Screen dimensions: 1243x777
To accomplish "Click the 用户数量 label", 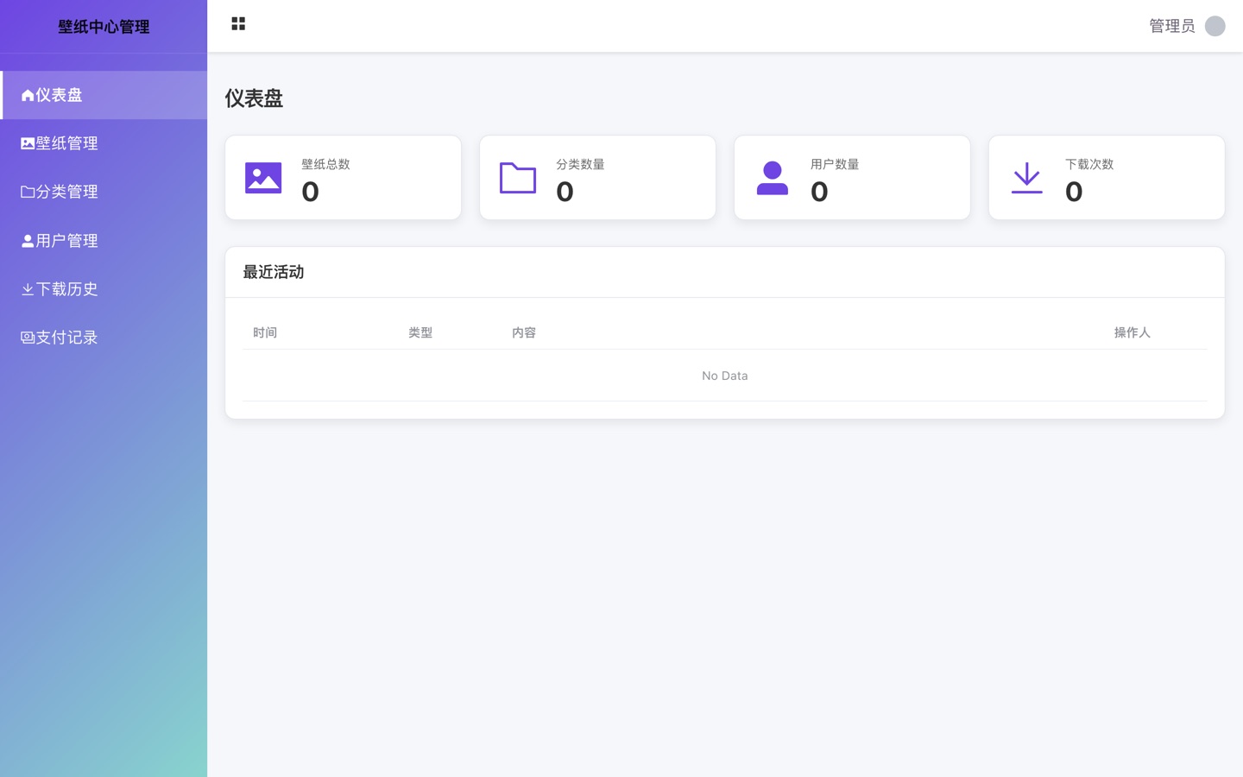I will point(835,164).
